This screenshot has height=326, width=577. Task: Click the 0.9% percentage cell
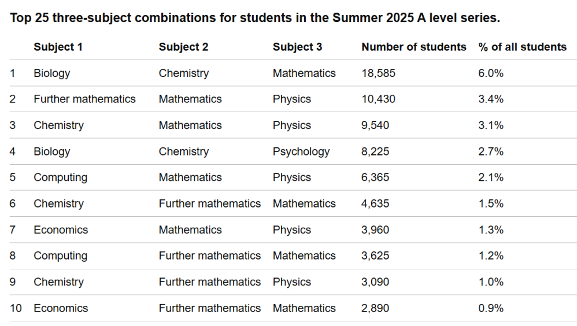pyautogui.click(x=491, y=308)
